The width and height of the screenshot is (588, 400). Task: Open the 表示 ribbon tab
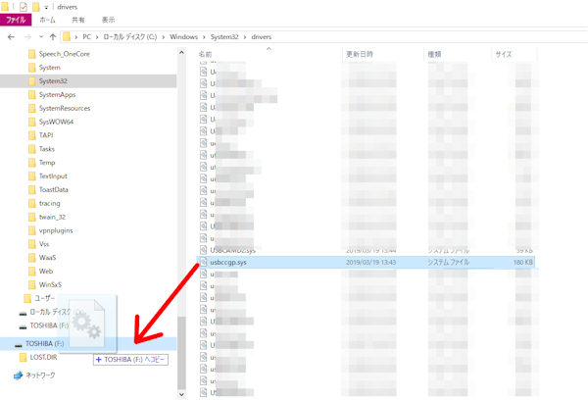109,20
